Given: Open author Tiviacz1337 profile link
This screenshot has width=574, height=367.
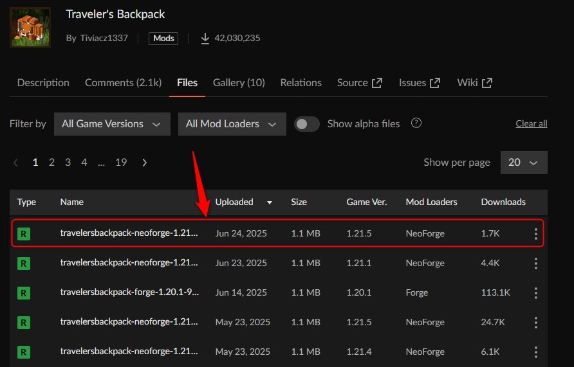Looking at the screenshot, I should click(x=104, y=38).
